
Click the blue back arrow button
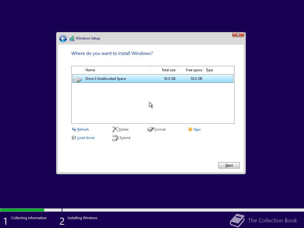click(63, 39)
